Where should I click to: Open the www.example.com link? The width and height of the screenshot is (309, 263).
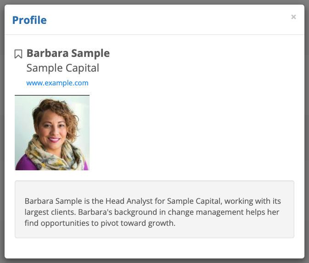[x=57, y=83]
